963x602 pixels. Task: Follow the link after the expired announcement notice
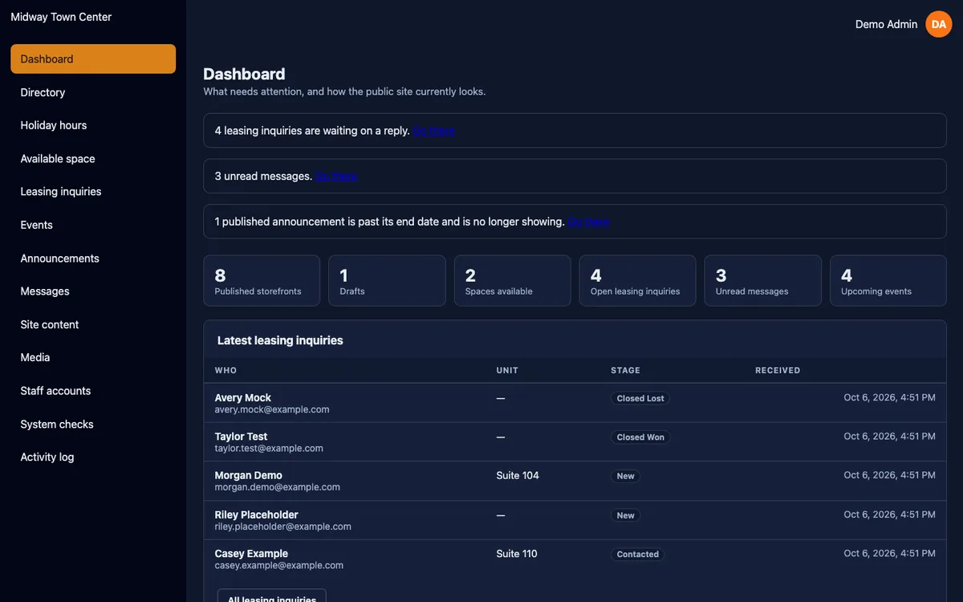[588, 222]
